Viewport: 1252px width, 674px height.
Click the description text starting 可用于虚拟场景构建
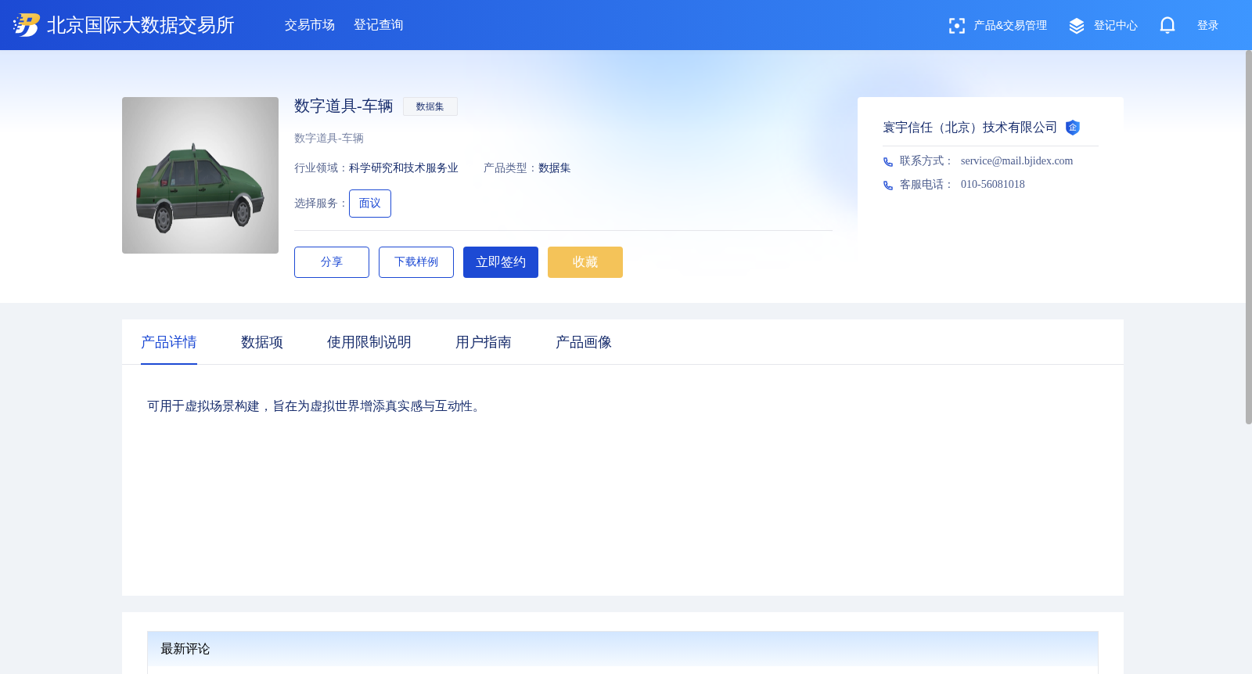coord(316,406)
